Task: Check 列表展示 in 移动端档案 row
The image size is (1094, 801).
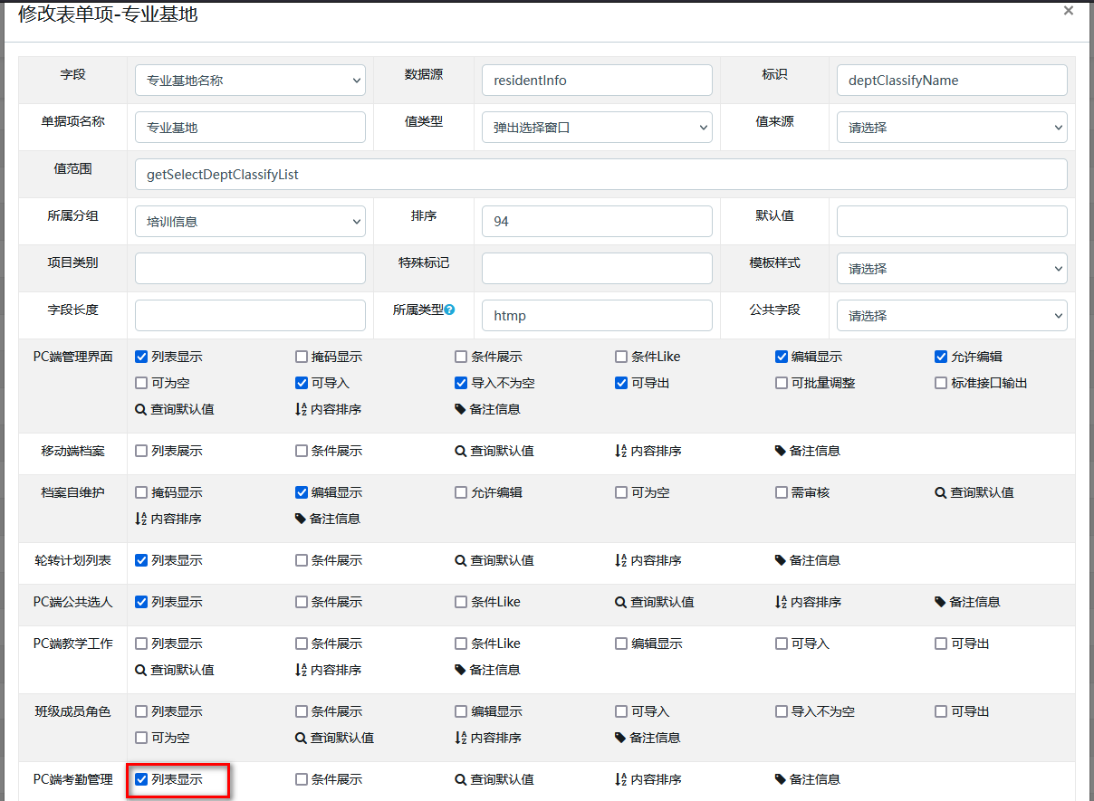Action: [141, 451]
